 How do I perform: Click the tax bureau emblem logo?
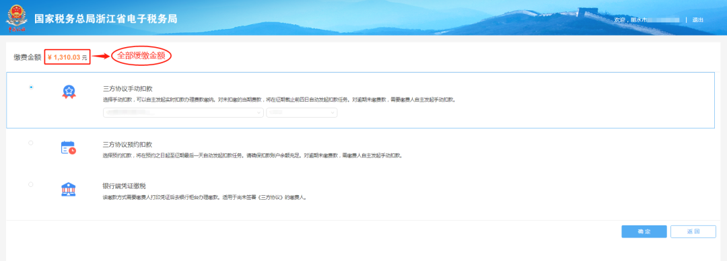pyautogui.click(x=16, y=19)
